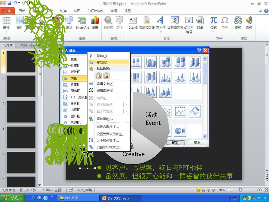Switch to Outline (大纲) pane tab
The width and height of the screenshot is (269, 202).
[24, 45]
